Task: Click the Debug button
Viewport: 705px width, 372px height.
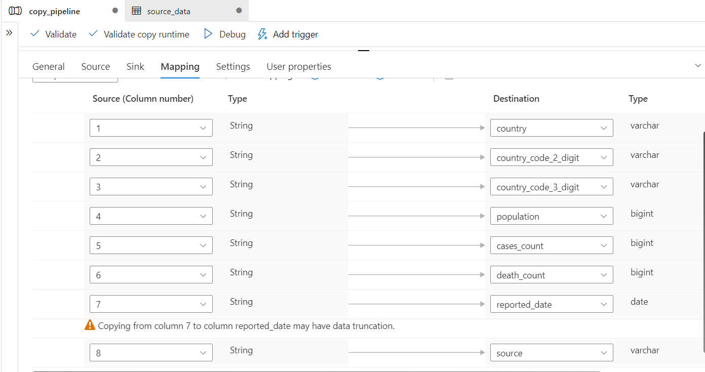Action: pyautogui.click(x=225, y=34)
